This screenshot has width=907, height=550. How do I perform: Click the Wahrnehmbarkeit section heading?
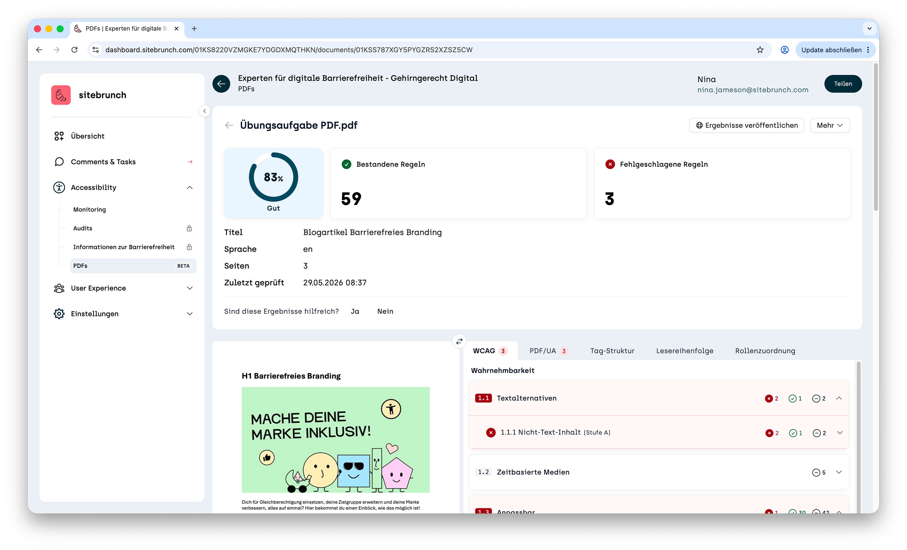502,371
